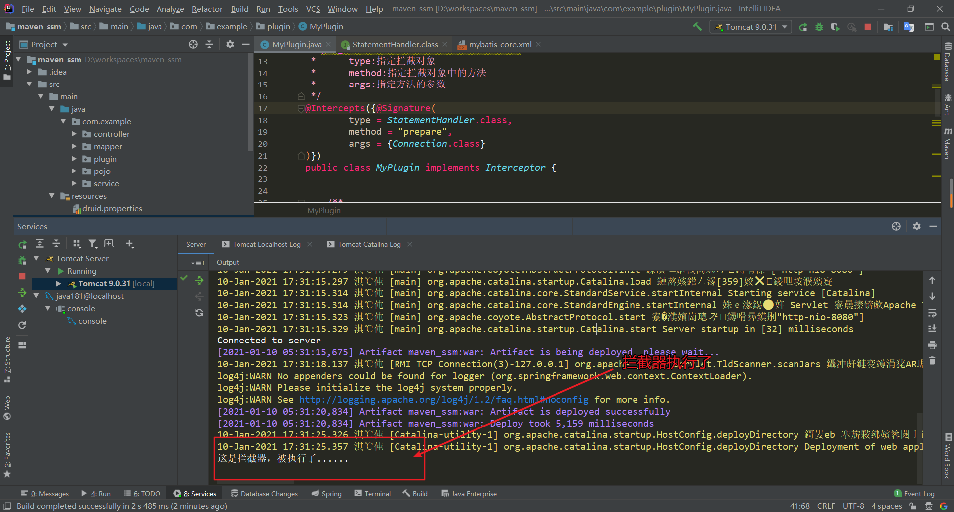Stop the running Tomcat server (red square)
Screen dimensions: 954x512
pos(868,27)
